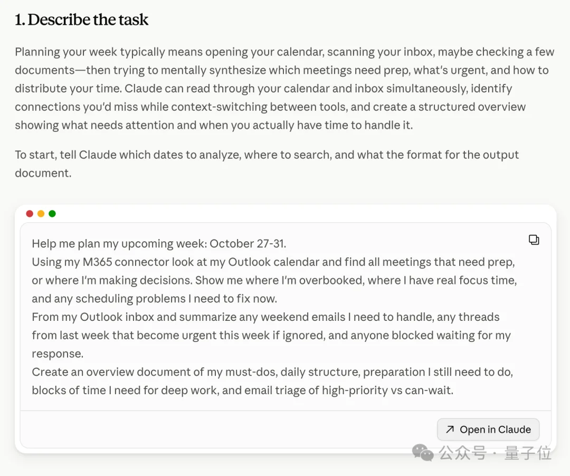
Task: Click the yellow window dot
Action: click(41, 214)
